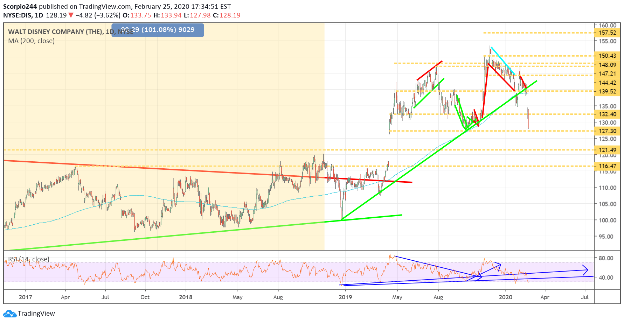The width and height of the screenshot is (624, 323).
Task: Click the 100.00 price axis tick
Action: [608, 220]
